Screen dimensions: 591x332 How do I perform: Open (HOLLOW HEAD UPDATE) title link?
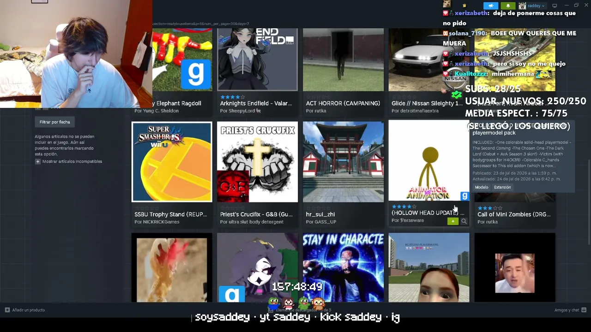pyautogui.click(x=428, y=213)
